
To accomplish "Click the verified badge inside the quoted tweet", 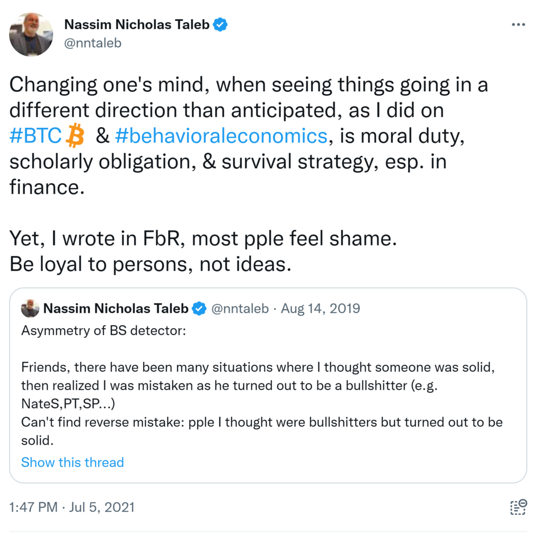I will tap(199, 308).
